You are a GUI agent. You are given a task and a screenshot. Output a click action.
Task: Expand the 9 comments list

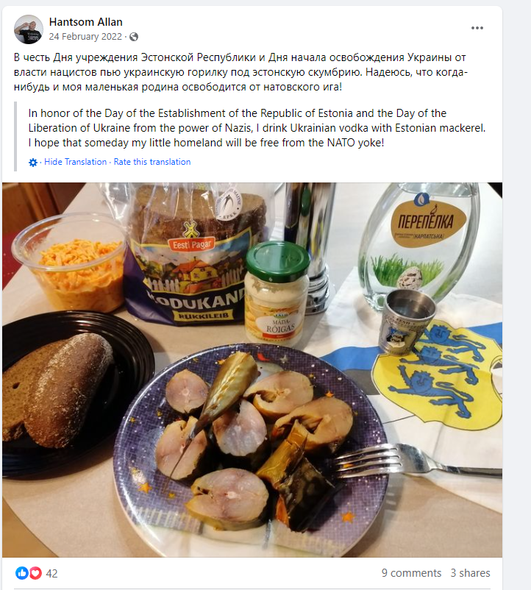tap(411, 572)
